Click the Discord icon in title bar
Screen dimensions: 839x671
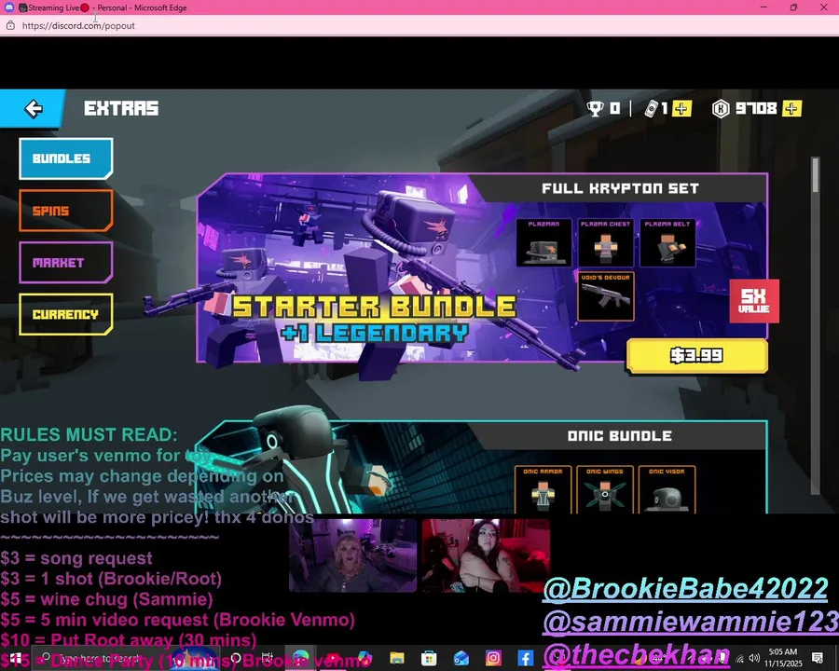point(9,7)
